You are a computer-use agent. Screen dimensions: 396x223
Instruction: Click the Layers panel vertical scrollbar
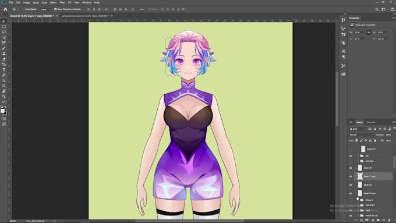tap(394, 162)
